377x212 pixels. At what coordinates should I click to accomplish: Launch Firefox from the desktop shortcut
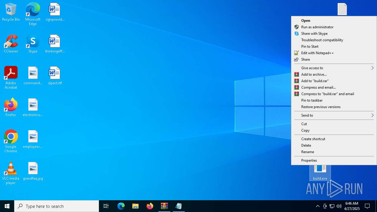(x=11, y=108)
